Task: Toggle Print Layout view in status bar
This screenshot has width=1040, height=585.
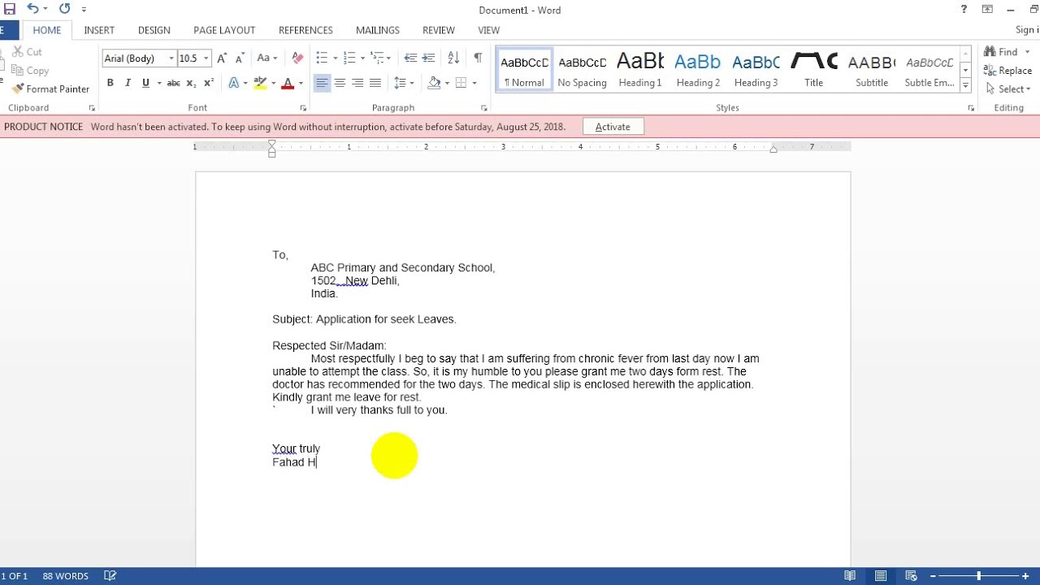Action: click(x=880, y=576)
